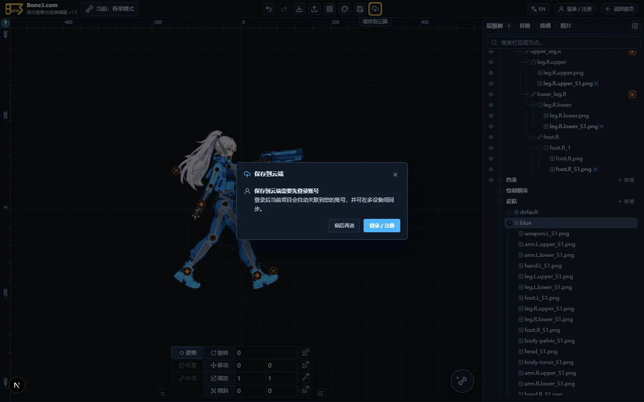644x402 pixels.
Task: Click the 登录 / 注册 dialog button
Action: point(382,226)
